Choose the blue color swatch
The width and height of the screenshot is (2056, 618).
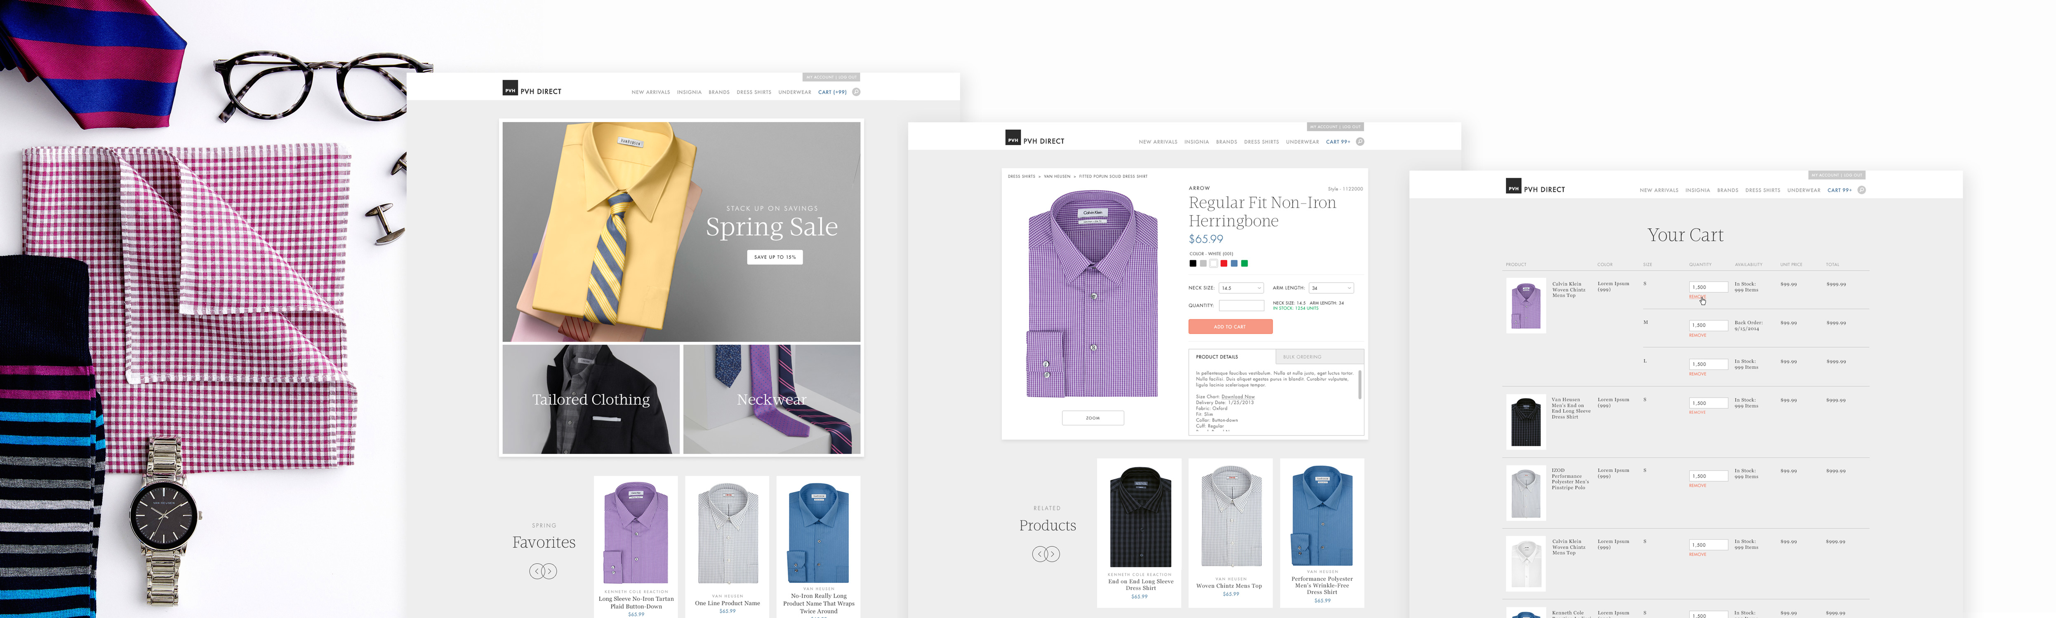click(1234, 263)
